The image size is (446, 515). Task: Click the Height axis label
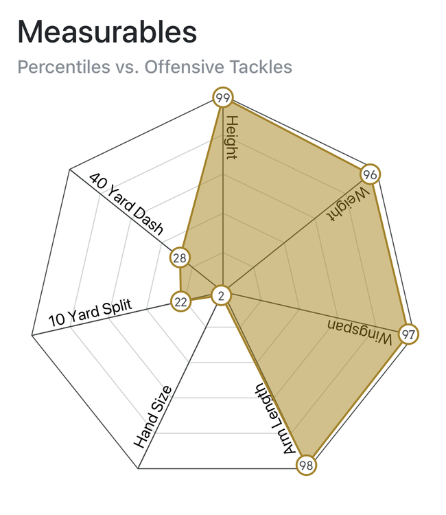[231, 137]
